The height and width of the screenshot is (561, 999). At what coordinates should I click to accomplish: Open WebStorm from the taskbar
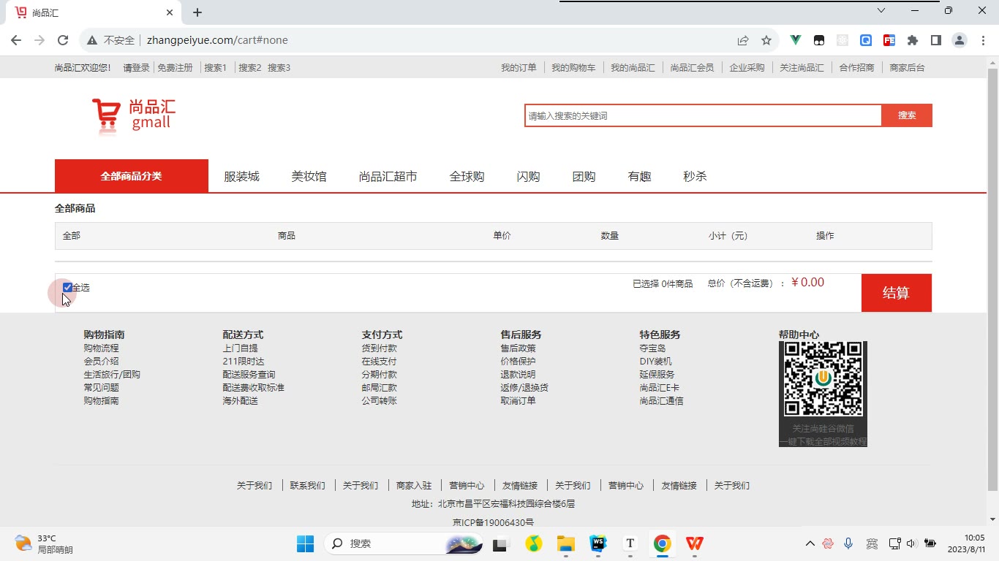598,543
